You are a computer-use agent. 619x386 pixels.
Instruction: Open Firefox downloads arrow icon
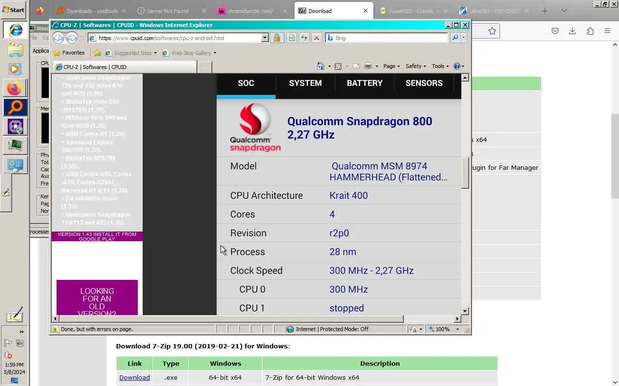click(572, 31)
